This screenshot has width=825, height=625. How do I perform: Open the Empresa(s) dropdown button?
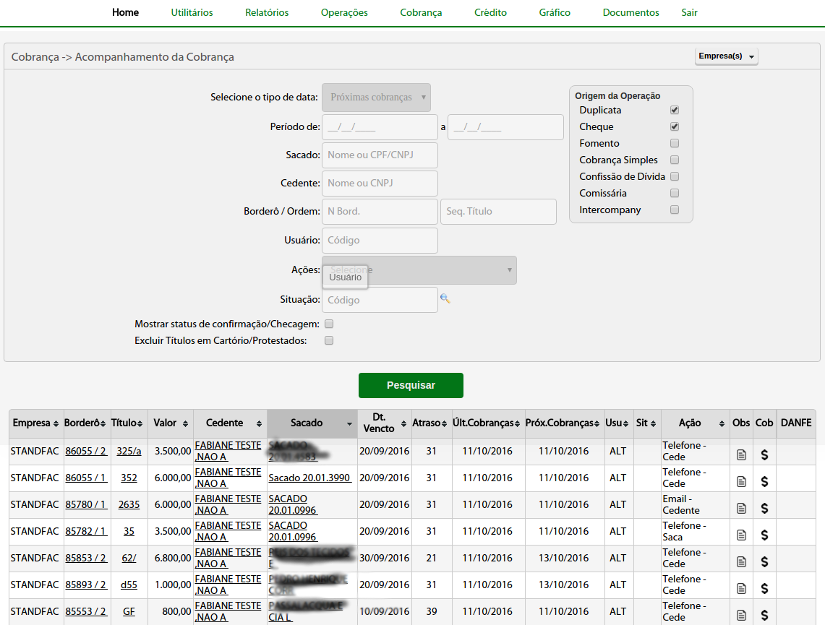click(726, 56)
